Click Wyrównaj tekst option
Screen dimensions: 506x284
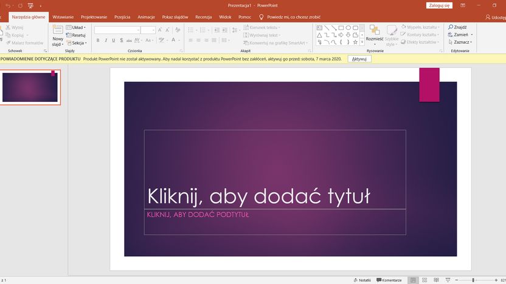262,35
